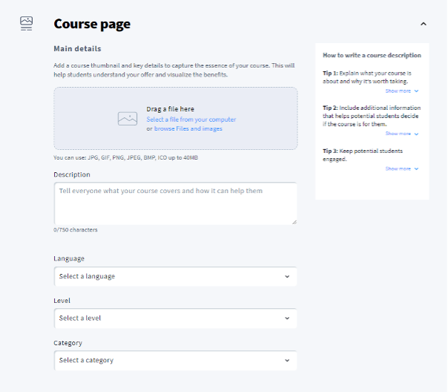The image size is (448, 392).
Task: Click the Tip 2 chevron icon
Action: pyautogui.click(x=417, y=134)
